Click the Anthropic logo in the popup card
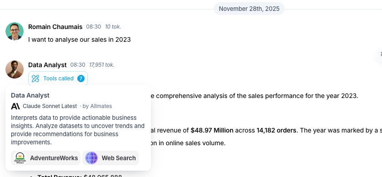 click(x=15, y=106)
